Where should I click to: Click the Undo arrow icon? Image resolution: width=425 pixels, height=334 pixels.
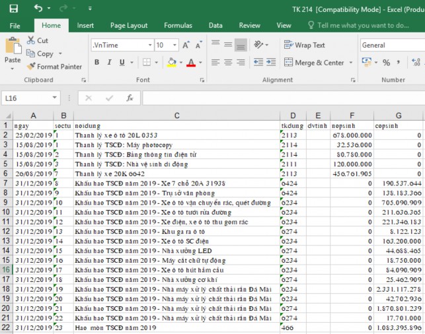coord(38,9)
